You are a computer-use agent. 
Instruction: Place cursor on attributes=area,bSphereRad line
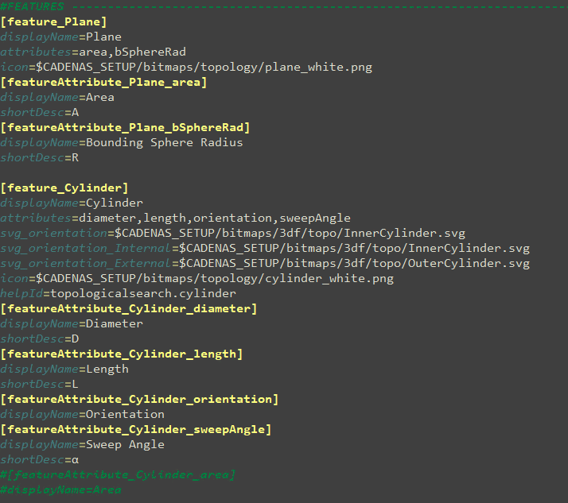[93, 52]
